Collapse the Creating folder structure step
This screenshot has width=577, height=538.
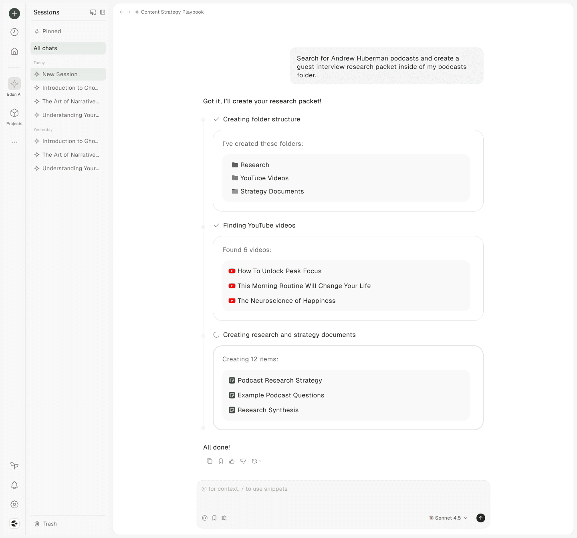point(257,119)
